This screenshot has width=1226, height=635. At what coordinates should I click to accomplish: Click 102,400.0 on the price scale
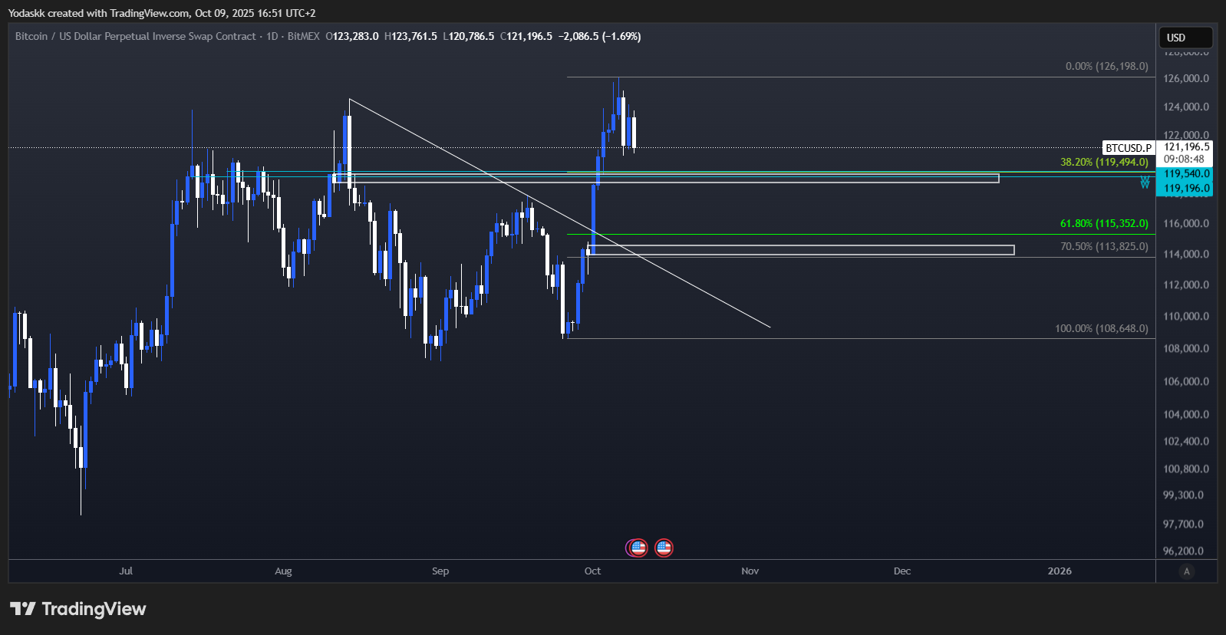pos(1186,441)
